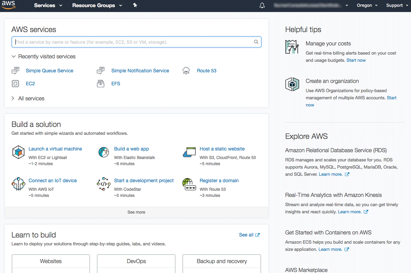
Task: Click the Register a domain www icon
Action: (189, 184)
